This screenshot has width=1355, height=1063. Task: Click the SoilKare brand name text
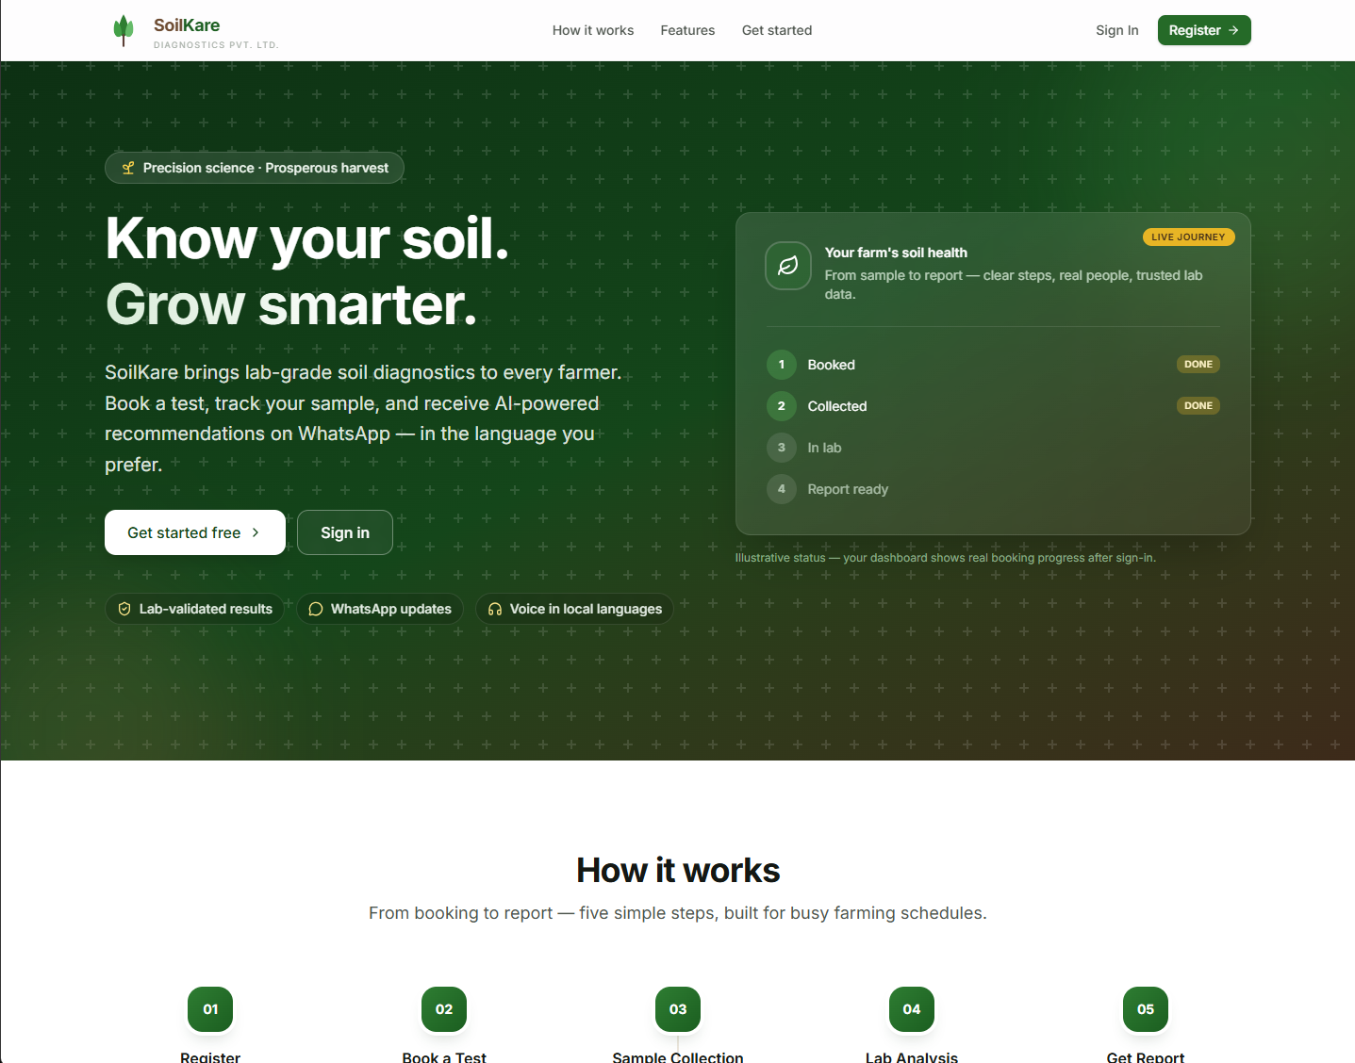(x=187, y=25)
